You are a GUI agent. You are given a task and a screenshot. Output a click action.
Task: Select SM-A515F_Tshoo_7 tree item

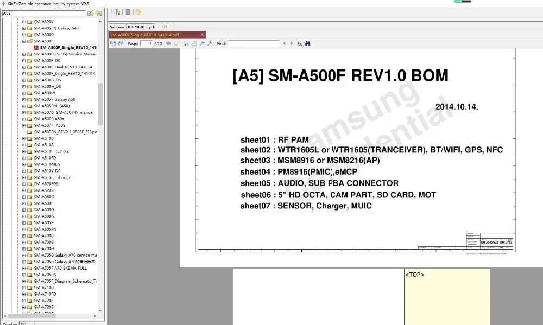52,177
